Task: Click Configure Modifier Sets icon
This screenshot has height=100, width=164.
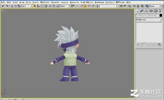Action: point(159,45)
